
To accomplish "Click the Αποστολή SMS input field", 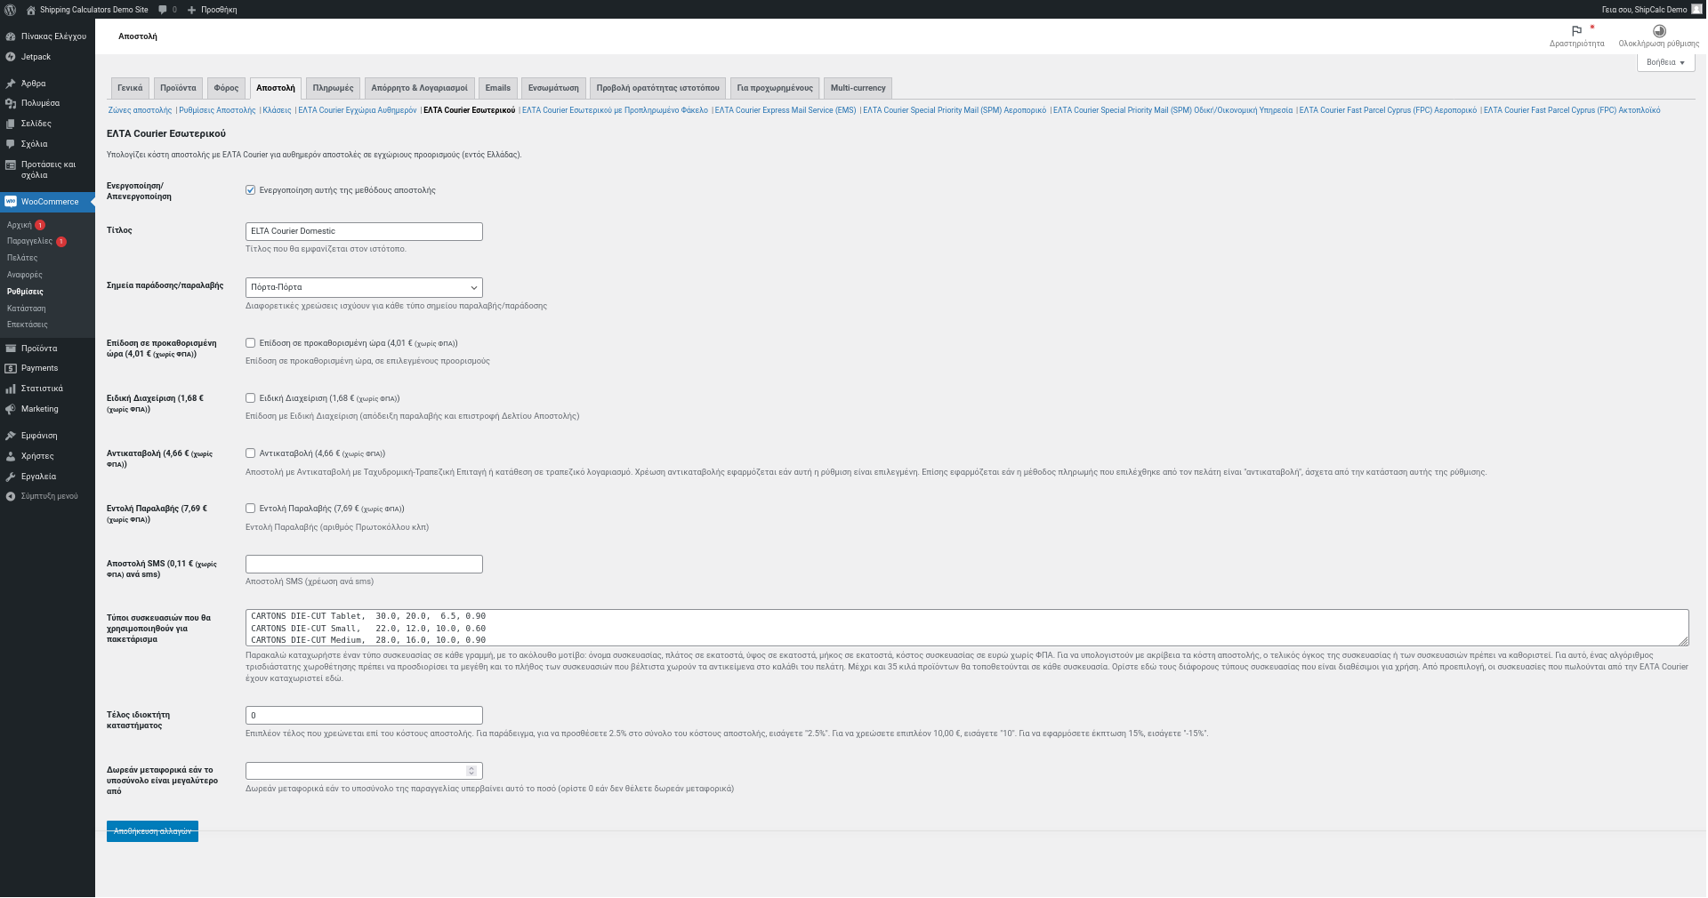I will point(364,565).
